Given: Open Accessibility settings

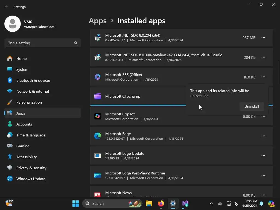Looking at the screenshot, I should point(43,157).
